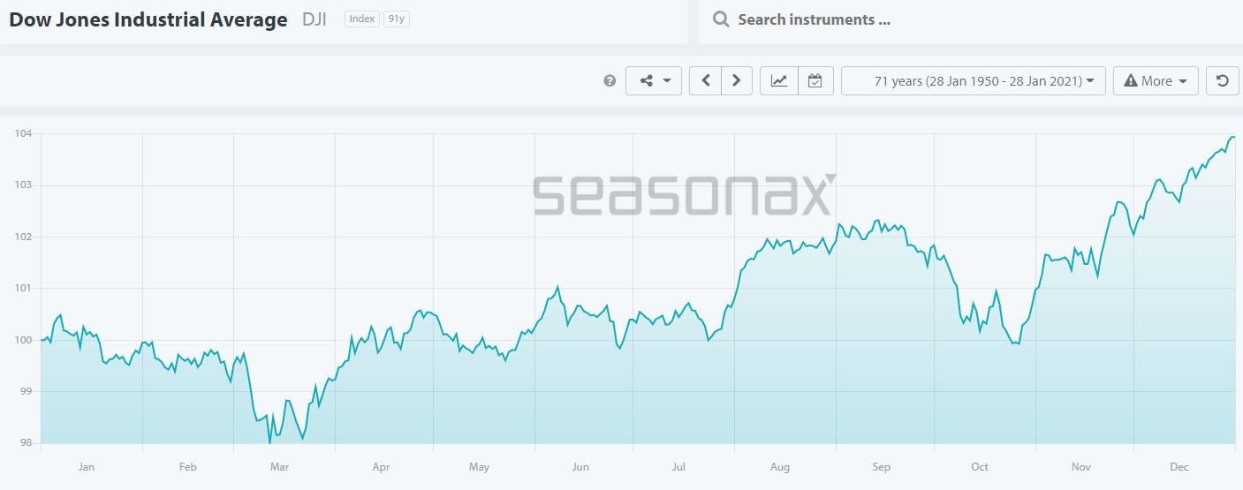1243x490 pixels.
Task: Click the Jun month label
Action: [x=580, y=467]
